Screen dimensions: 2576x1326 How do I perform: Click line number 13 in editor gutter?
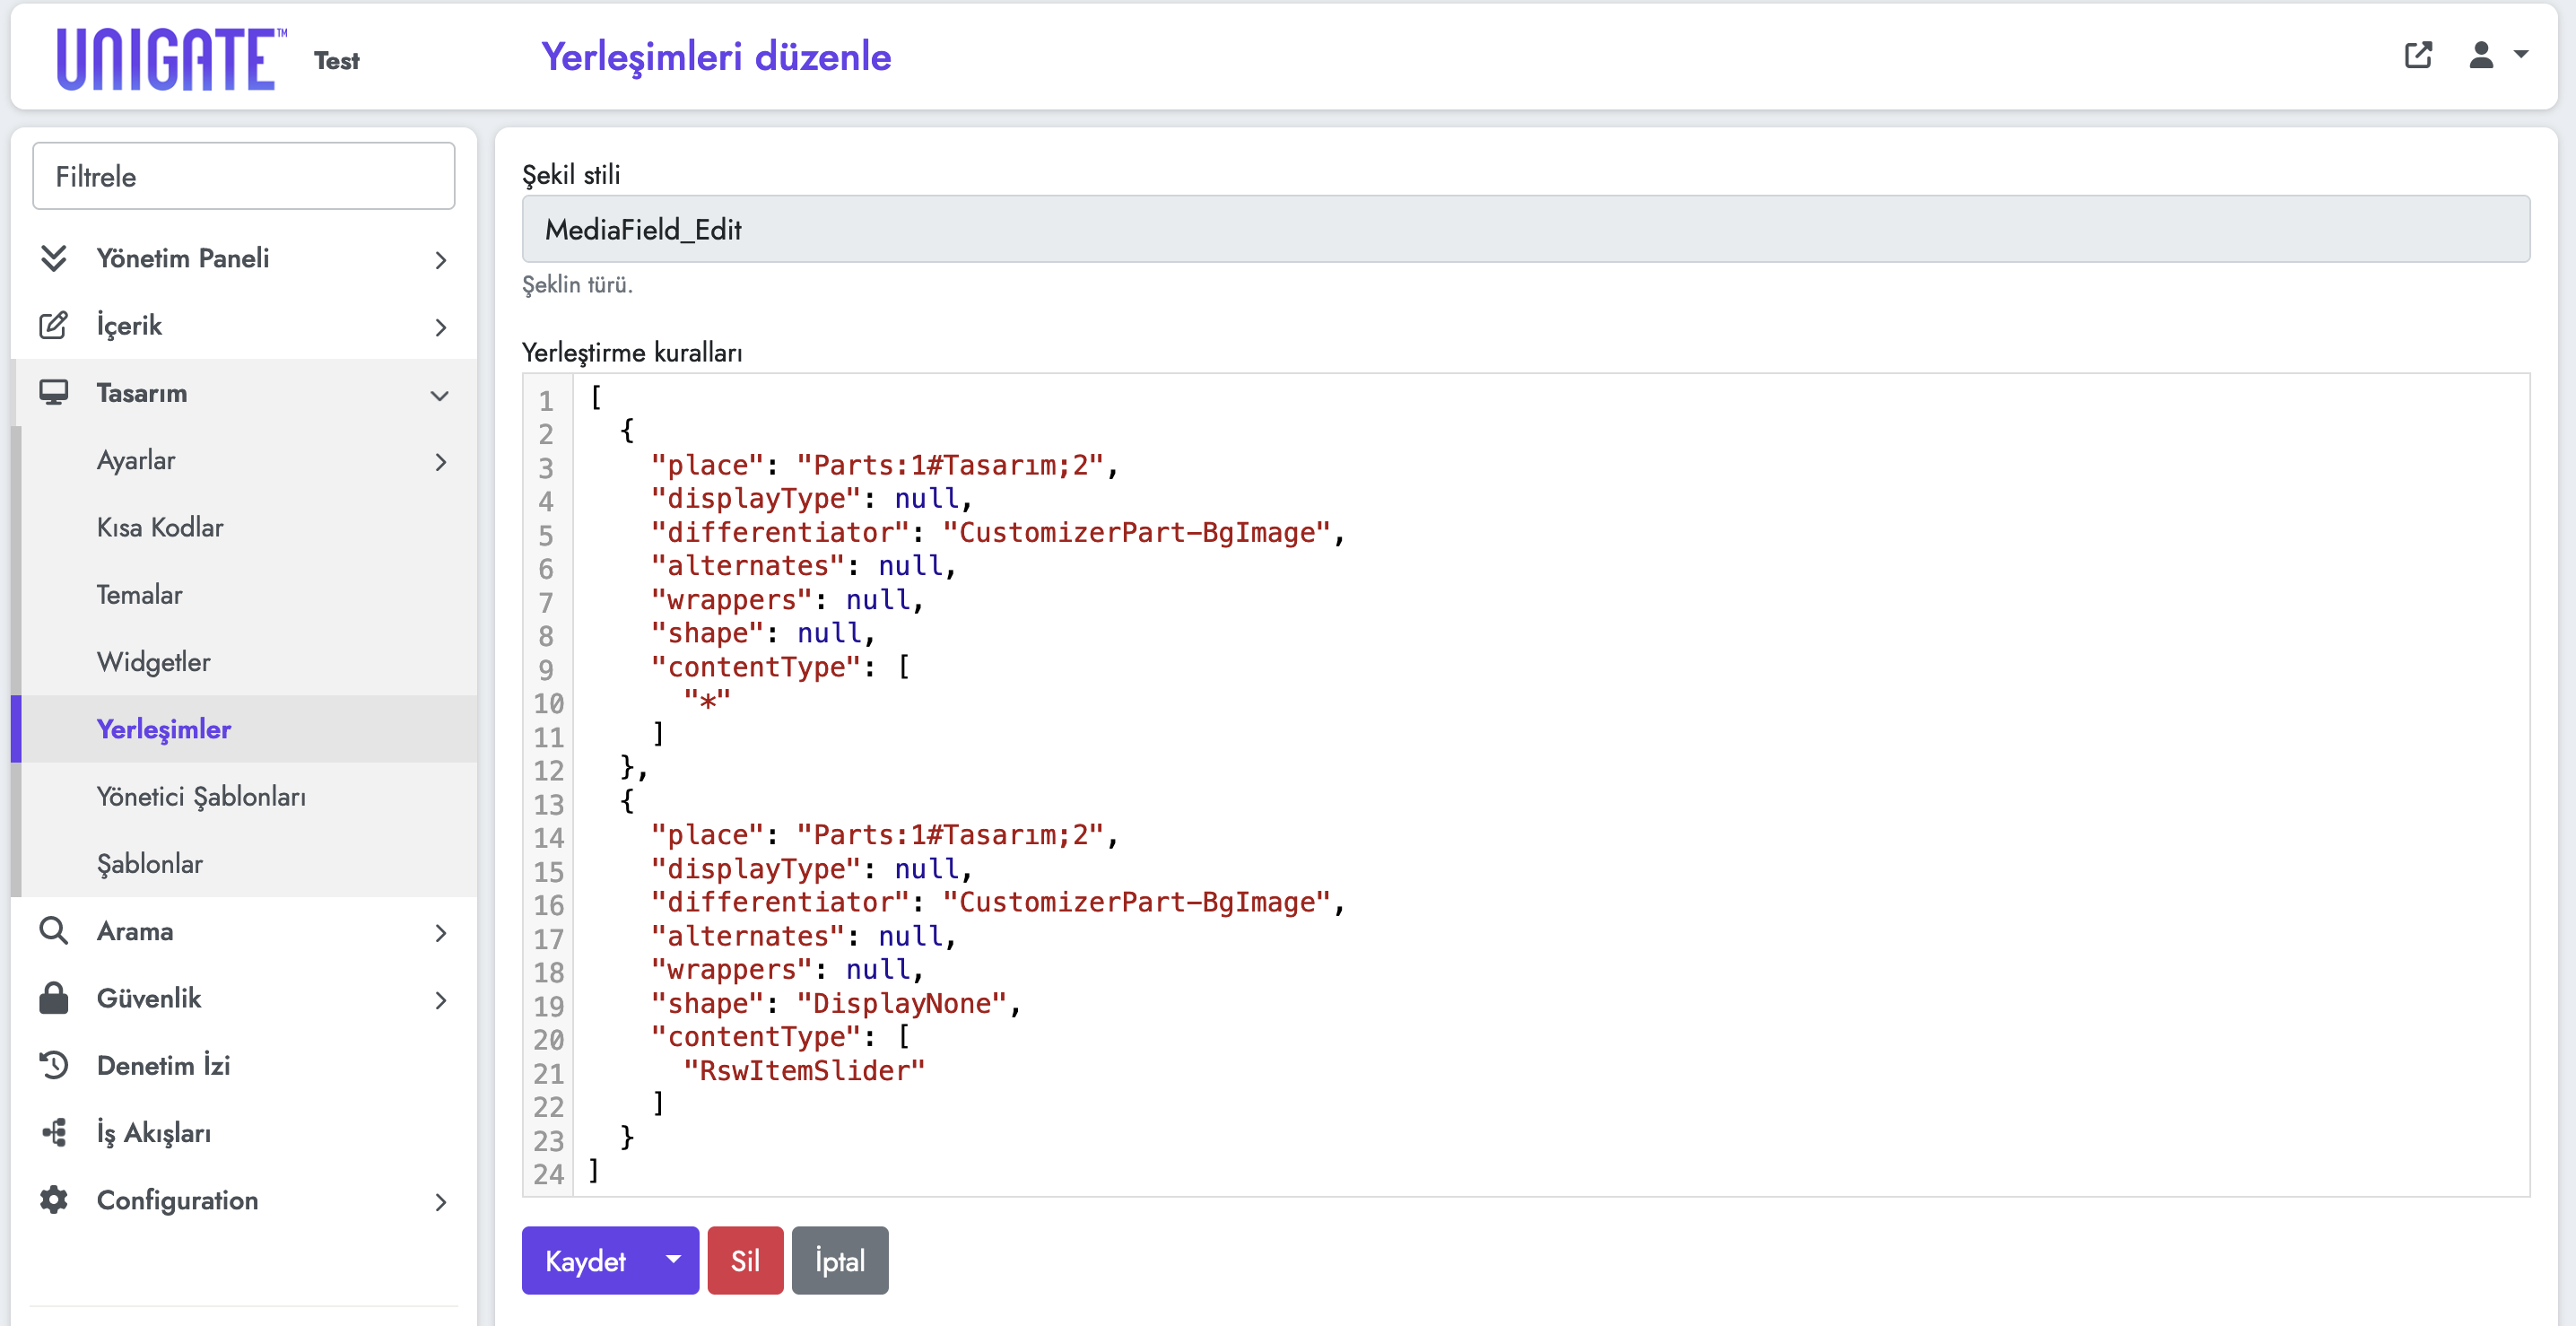548,804
